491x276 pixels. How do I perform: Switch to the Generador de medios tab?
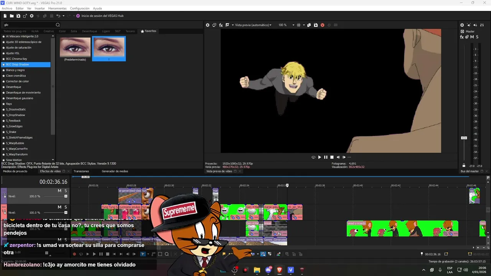(115, 171)
